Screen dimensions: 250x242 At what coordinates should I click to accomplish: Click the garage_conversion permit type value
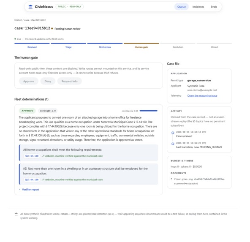199,80
